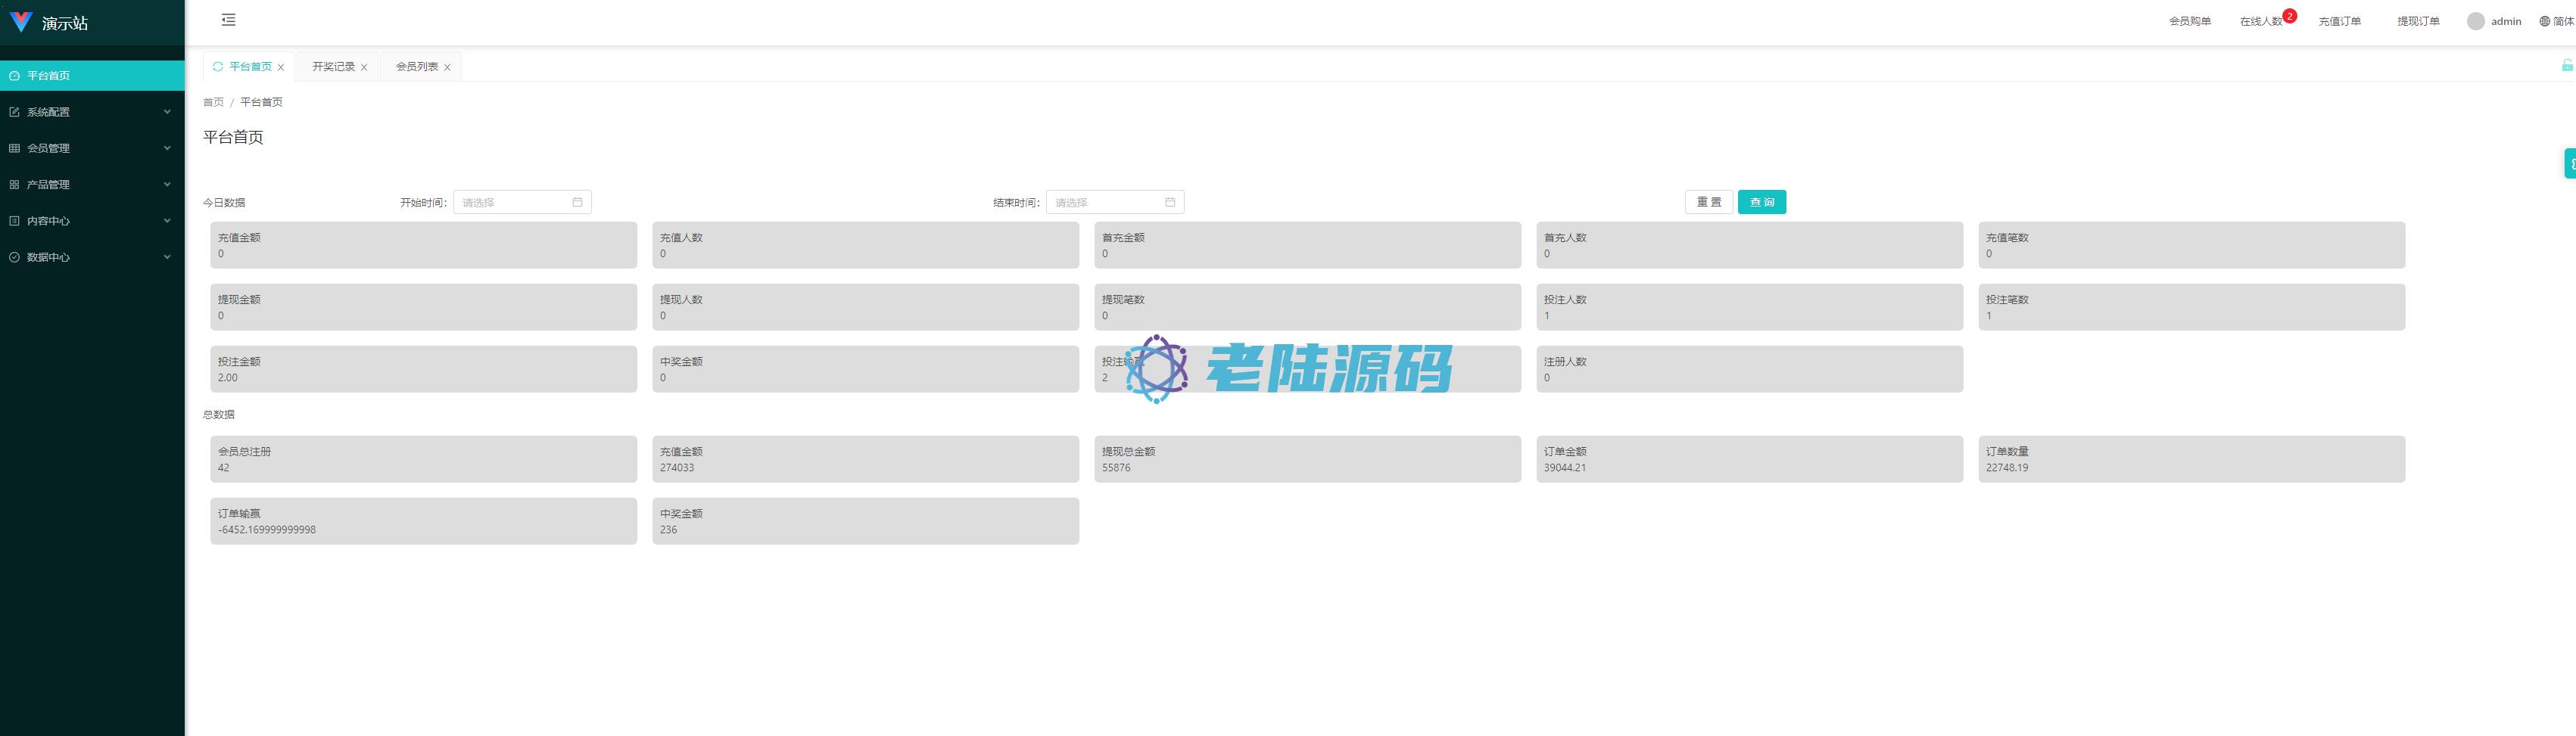Click the unlock icon in the tab bar
This screenshot has height=736, width=2576.
point(2566,66)
